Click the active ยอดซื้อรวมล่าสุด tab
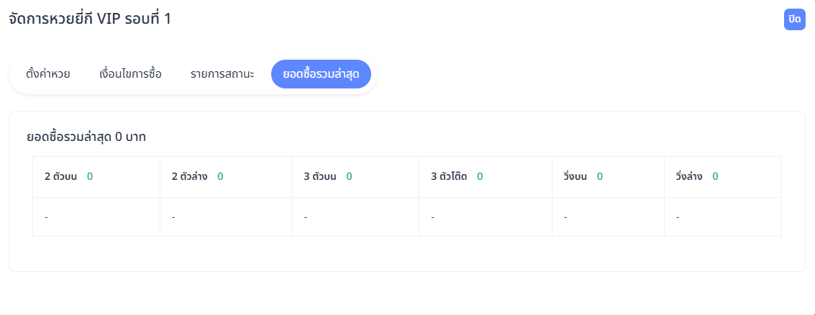The image size is (815, 315). point(321,74)
